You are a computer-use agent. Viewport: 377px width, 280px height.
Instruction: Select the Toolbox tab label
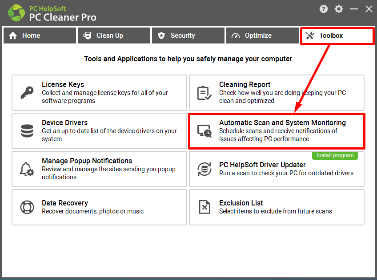tap(331, 35)
